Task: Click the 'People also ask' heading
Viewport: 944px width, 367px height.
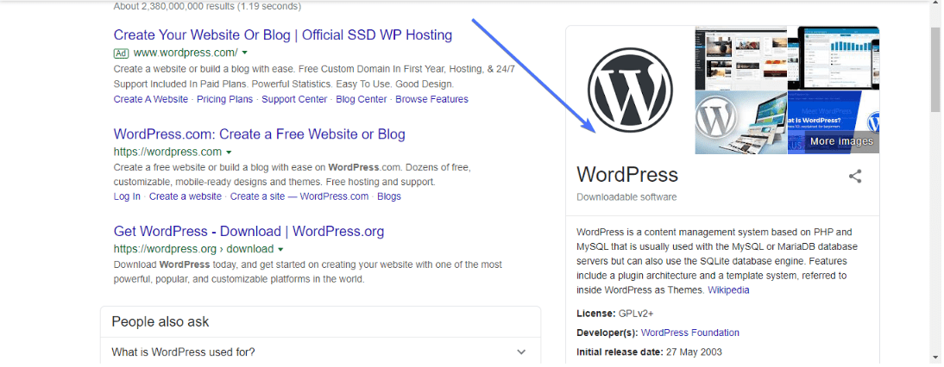Action: pos(160,322)
